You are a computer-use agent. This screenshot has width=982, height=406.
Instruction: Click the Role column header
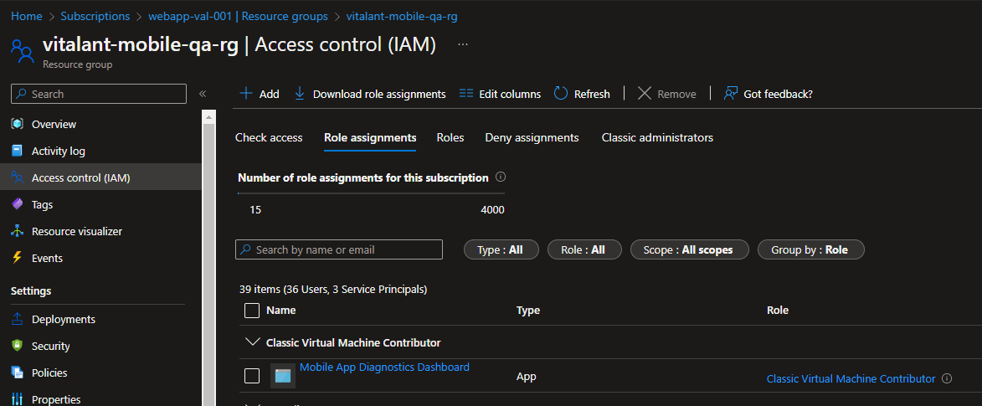click(x=777, y=310)
